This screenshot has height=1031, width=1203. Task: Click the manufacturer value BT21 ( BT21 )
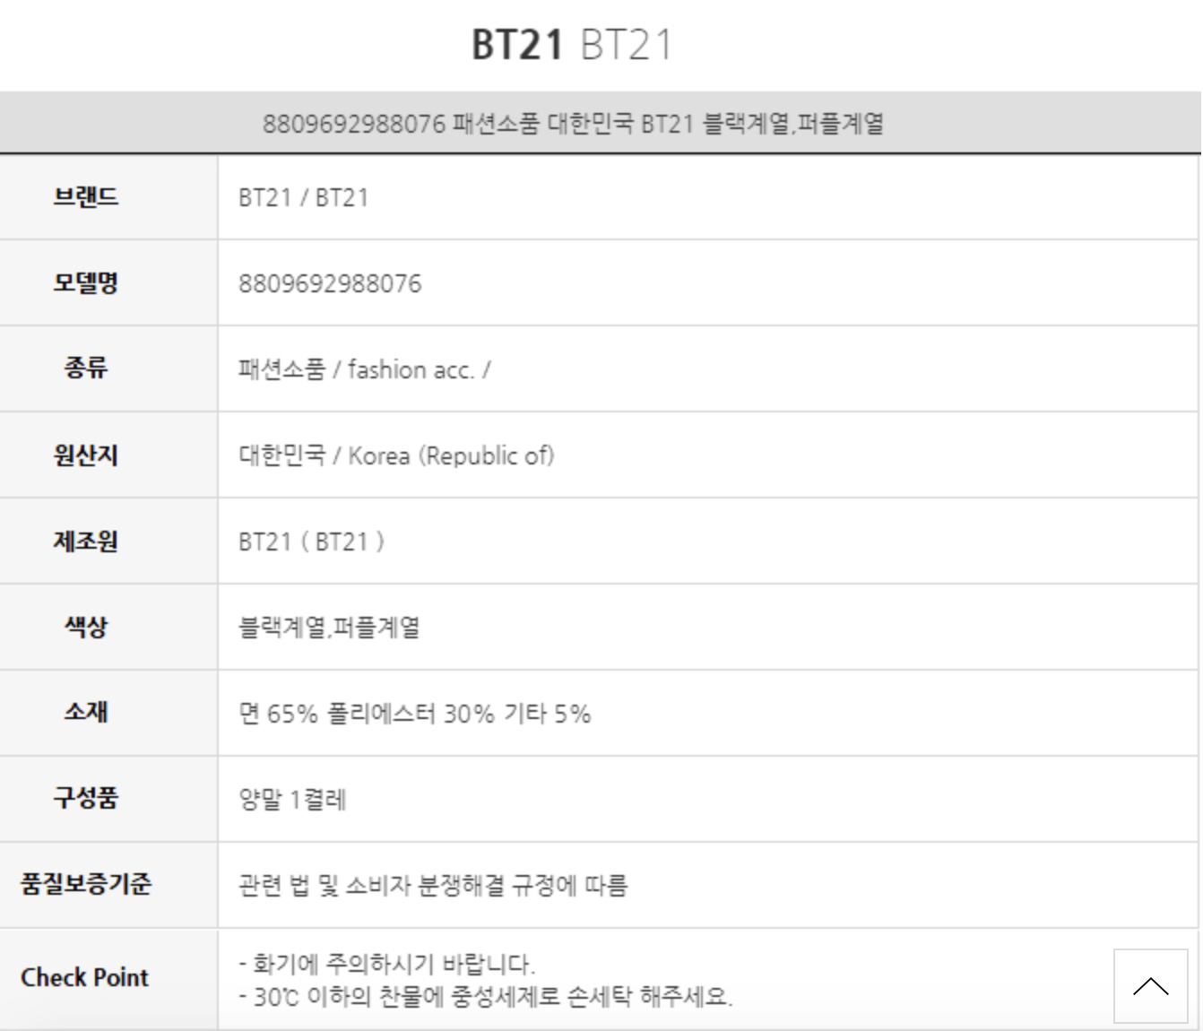[x=311, y=541]
